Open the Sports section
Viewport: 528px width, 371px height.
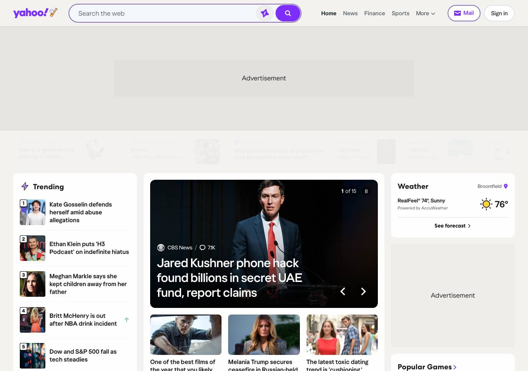tap(401, 13)
